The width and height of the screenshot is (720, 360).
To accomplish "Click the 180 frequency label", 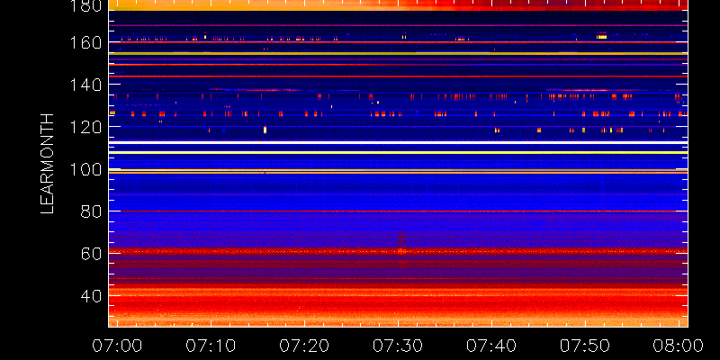I will tap(85, 5).
